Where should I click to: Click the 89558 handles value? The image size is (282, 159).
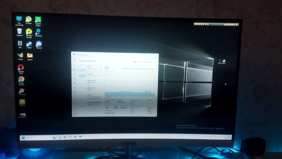click(124, 108)
